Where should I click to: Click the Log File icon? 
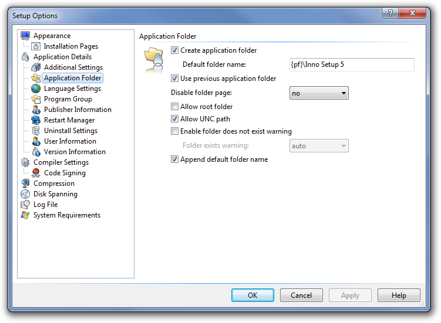[25, 205]
